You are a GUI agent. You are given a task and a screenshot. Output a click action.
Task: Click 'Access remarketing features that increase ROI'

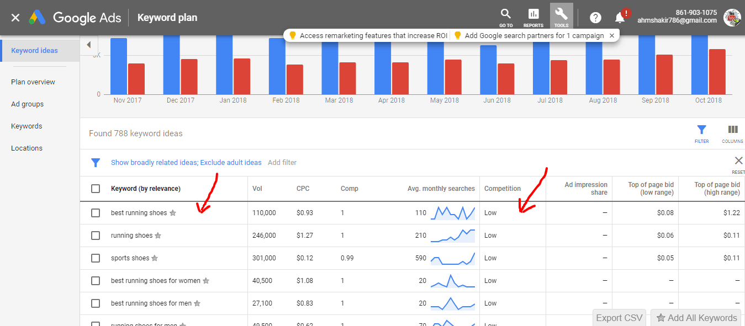tap(373, 35)
